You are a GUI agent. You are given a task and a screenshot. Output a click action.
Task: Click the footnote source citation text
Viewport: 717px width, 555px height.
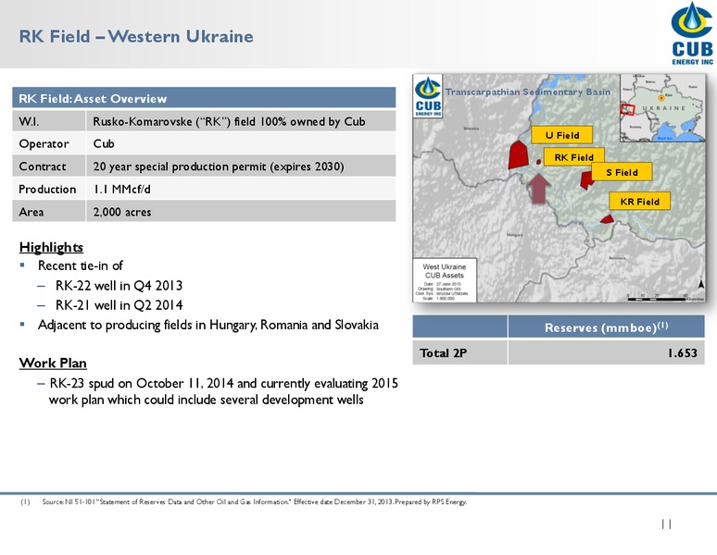[254, 501]
